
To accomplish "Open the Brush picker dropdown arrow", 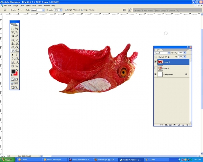I will 22,10.
